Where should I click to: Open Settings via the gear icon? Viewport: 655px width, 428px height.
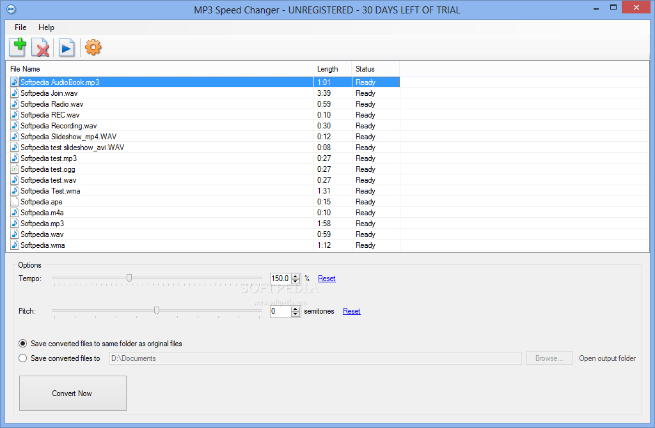[93, 47]
